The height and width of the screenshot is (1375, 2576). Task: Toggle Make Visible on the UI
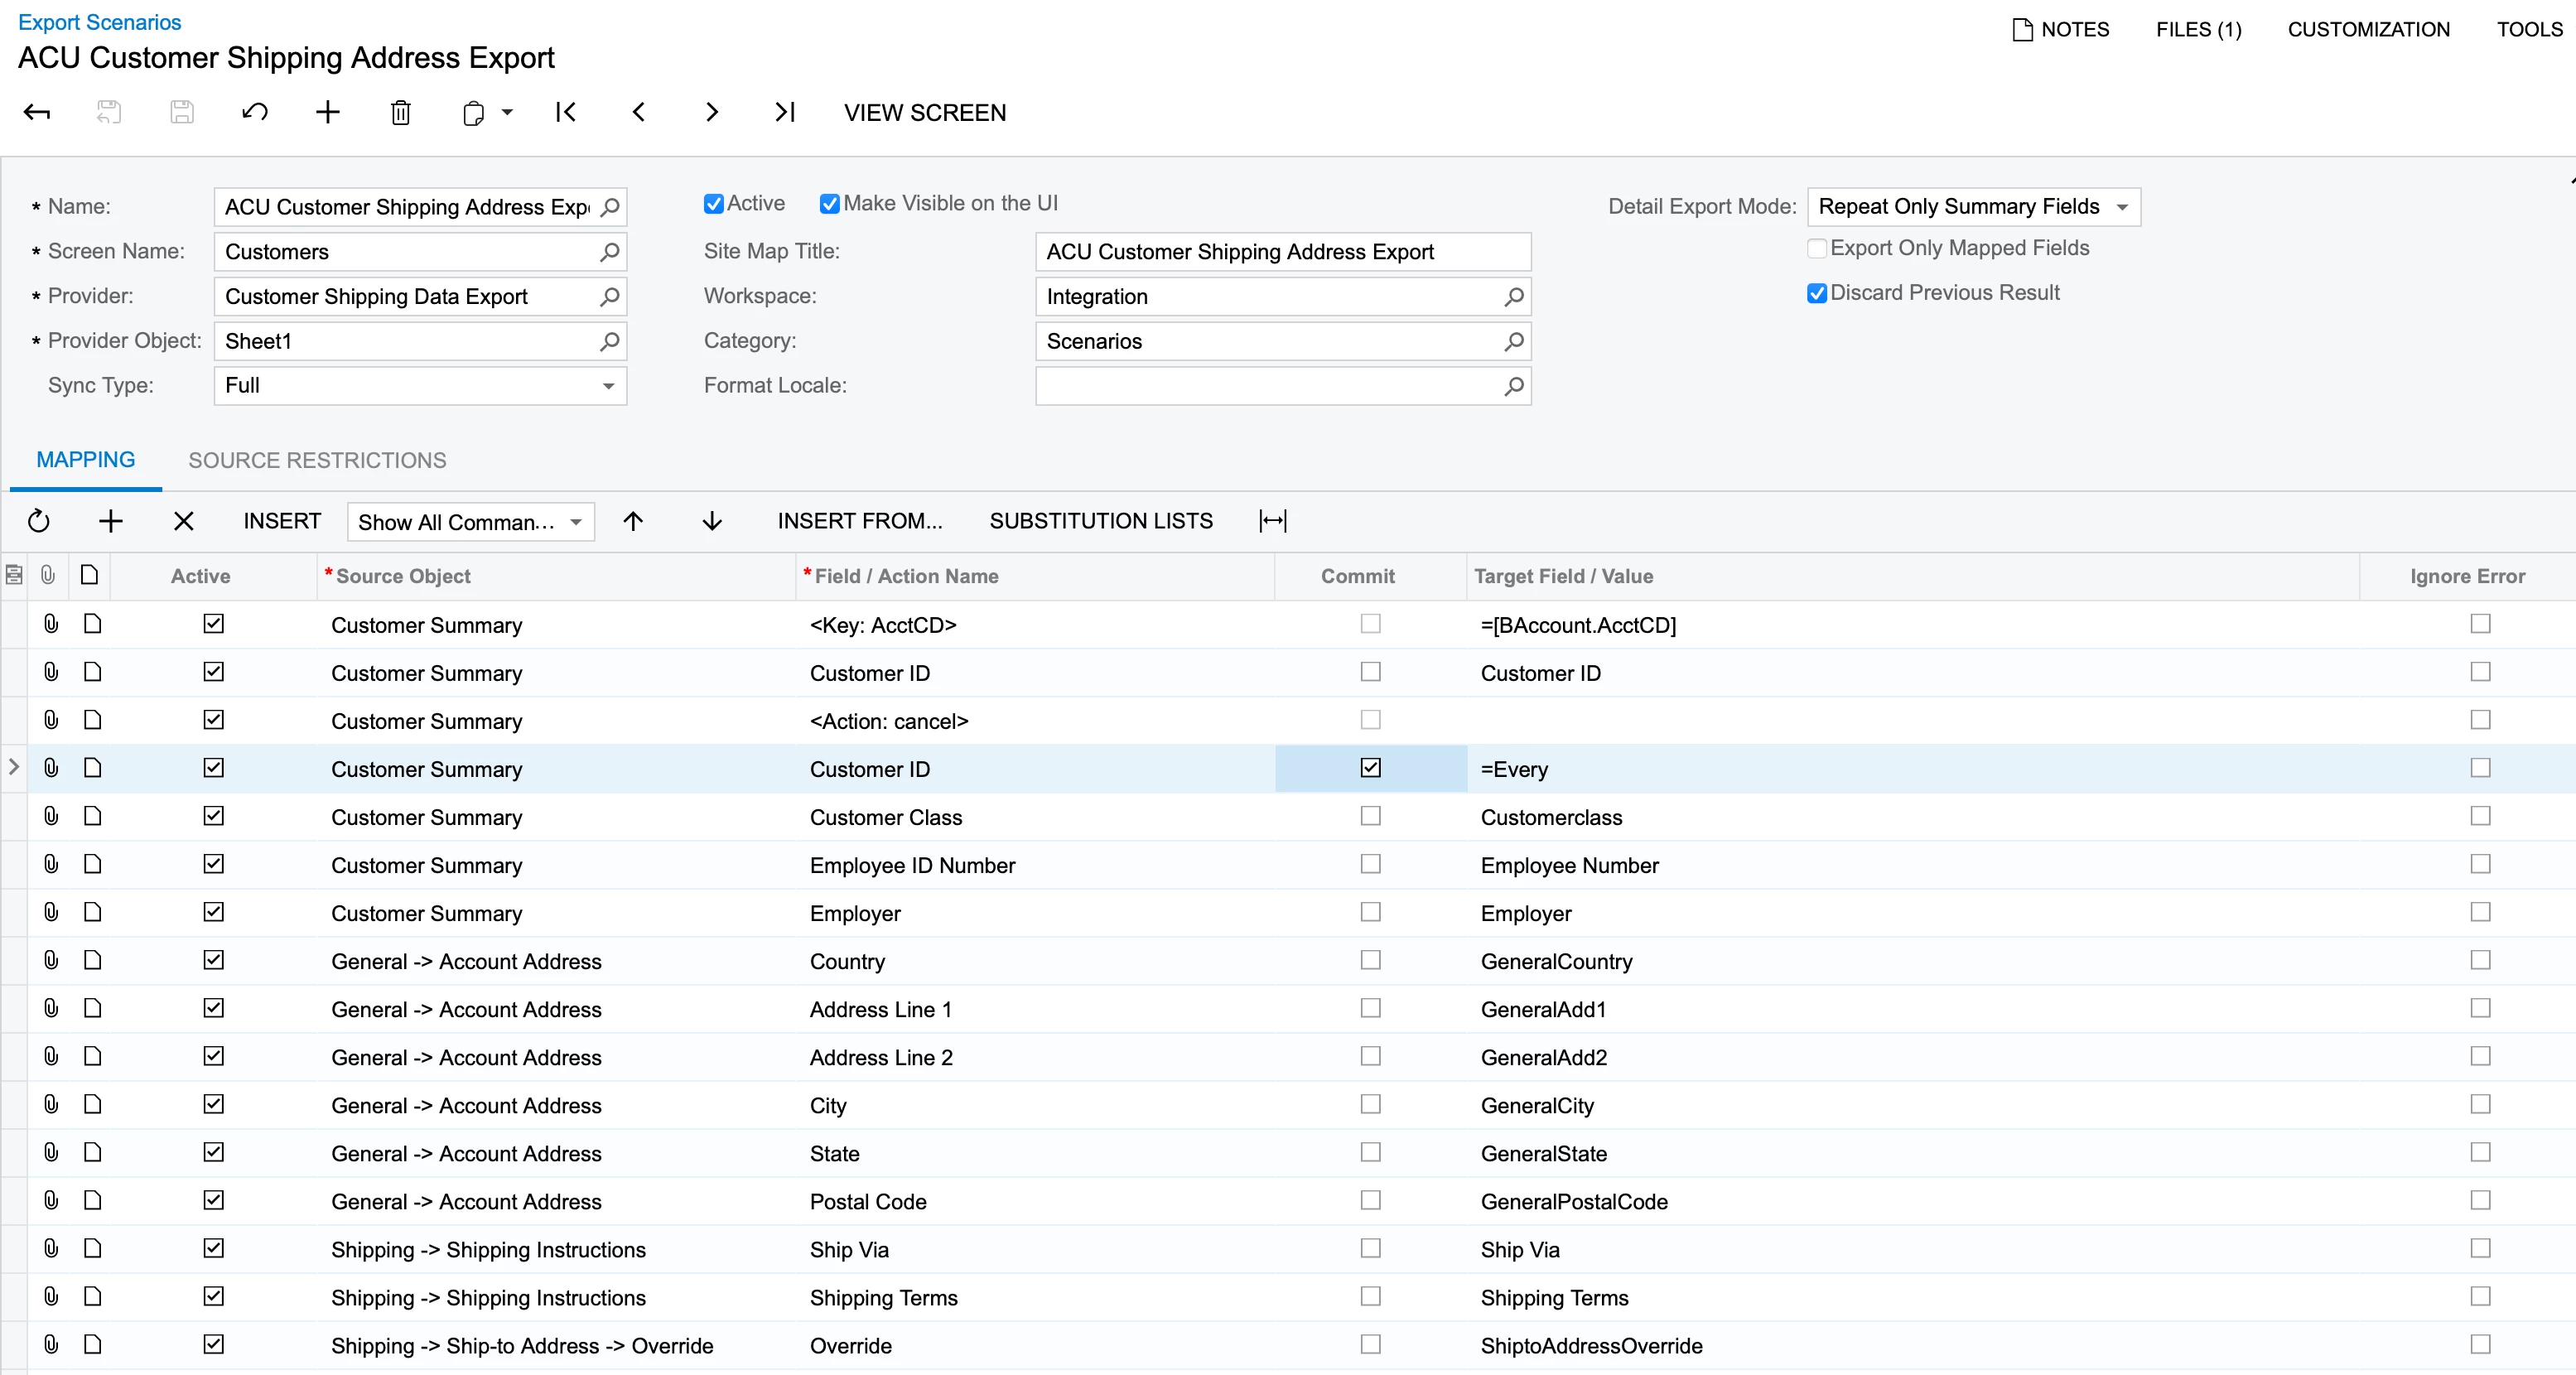[829, 204]
